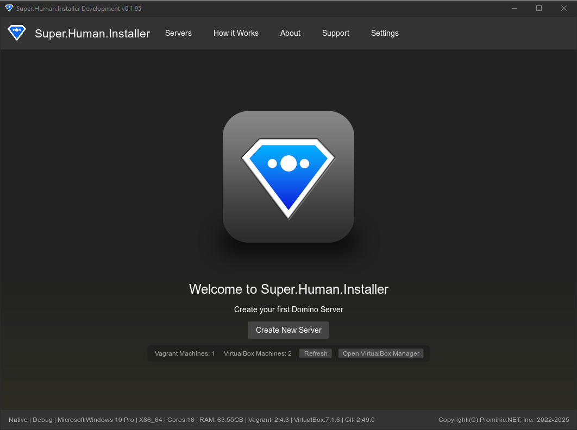Click the Create New Server button
The width and height of the screenshot is (577, 430).
tap(288, 330)
